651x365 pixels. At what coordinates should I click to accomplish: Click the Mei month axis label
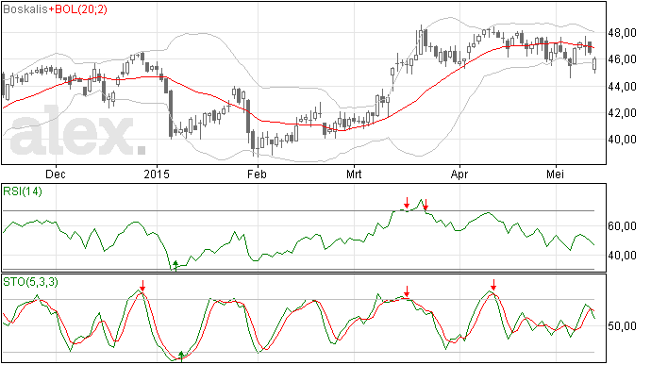point(555,174)
